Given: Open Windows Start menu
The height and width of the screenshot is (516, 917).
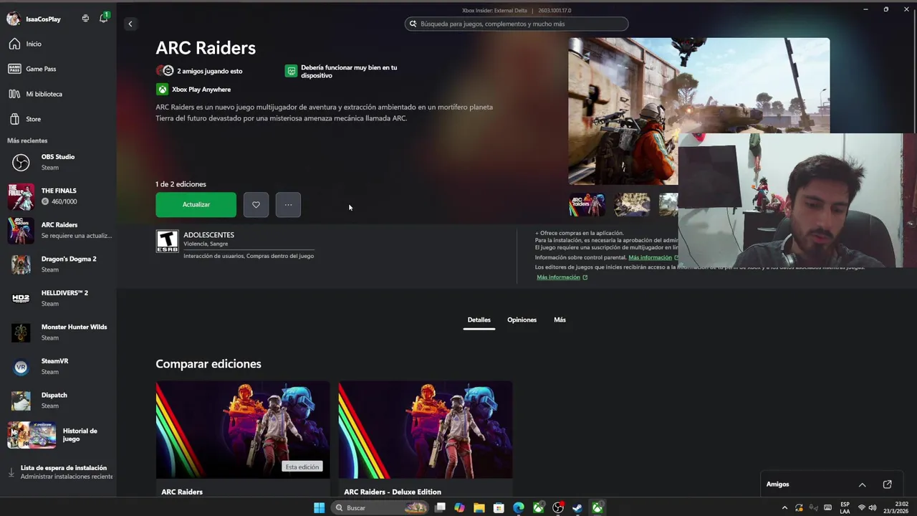Looking at the screenshot, I should pos(319,508).
